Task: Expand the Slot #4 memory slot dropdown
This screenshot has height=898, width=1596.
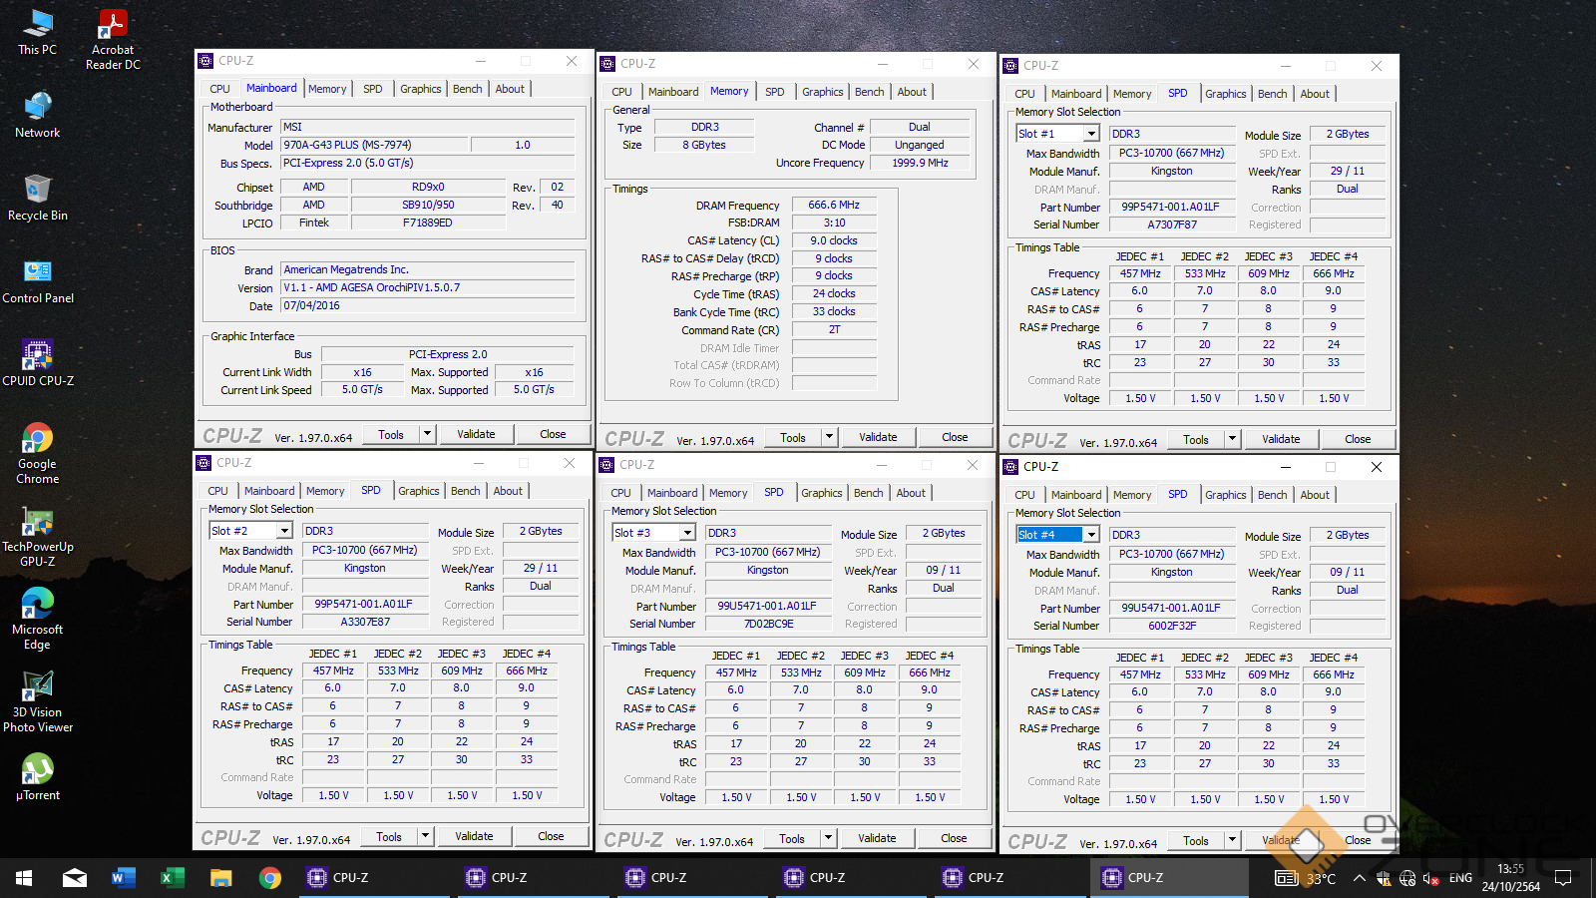Action: coord(1091,535)
